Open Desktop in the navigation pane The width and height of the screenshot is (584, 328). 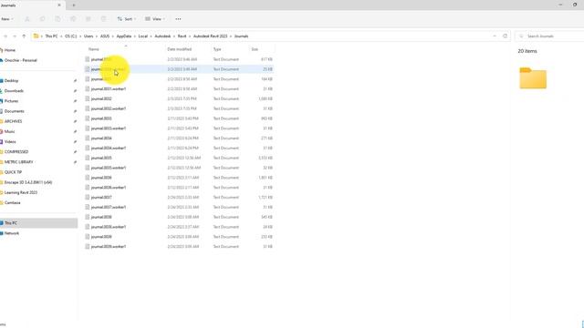(x=11, y=81)
